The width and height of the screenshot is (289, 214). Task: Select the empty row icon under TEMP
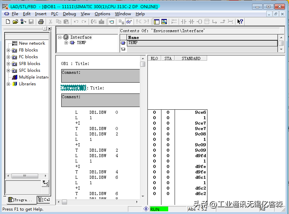point(123,49)
